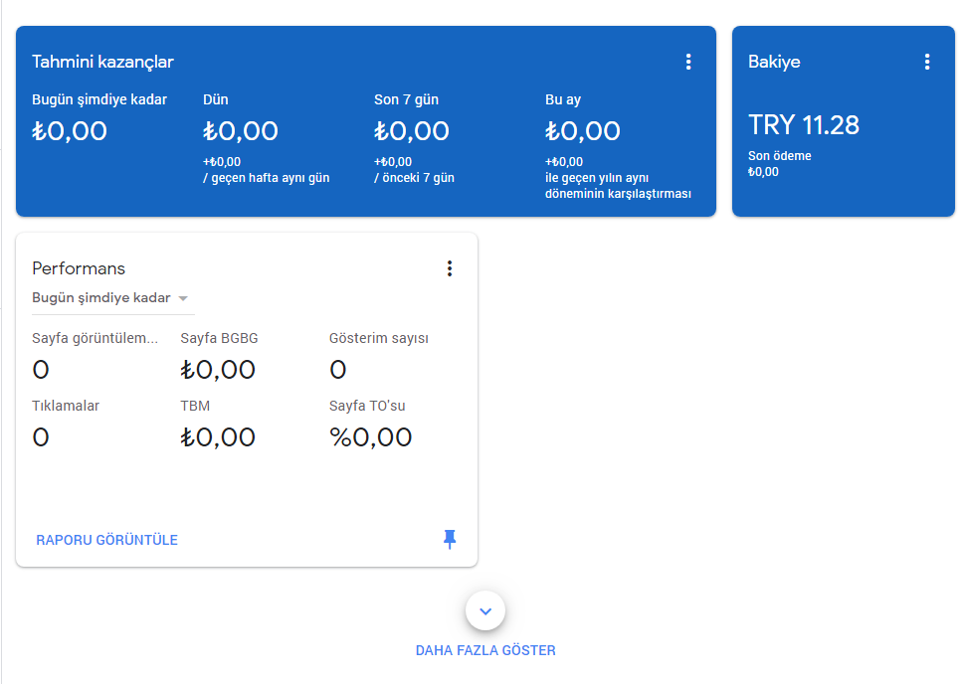Click the 'Son 7 gün' earnings value

click(x=412, y=131)
